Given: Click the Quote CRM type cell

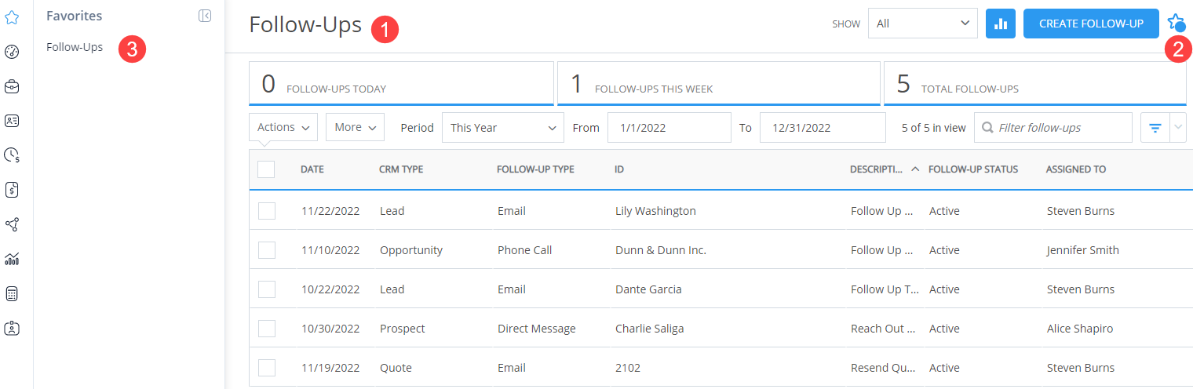Looking at the screenshot, I should pyautogui.click(x=396, y=368).
